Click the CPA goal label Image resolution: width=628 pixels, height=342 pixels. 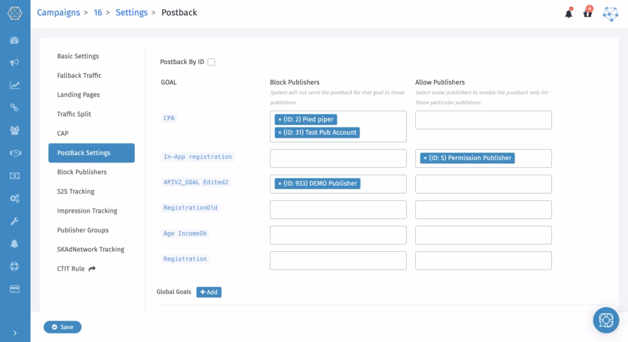click(x=169, y=118)
